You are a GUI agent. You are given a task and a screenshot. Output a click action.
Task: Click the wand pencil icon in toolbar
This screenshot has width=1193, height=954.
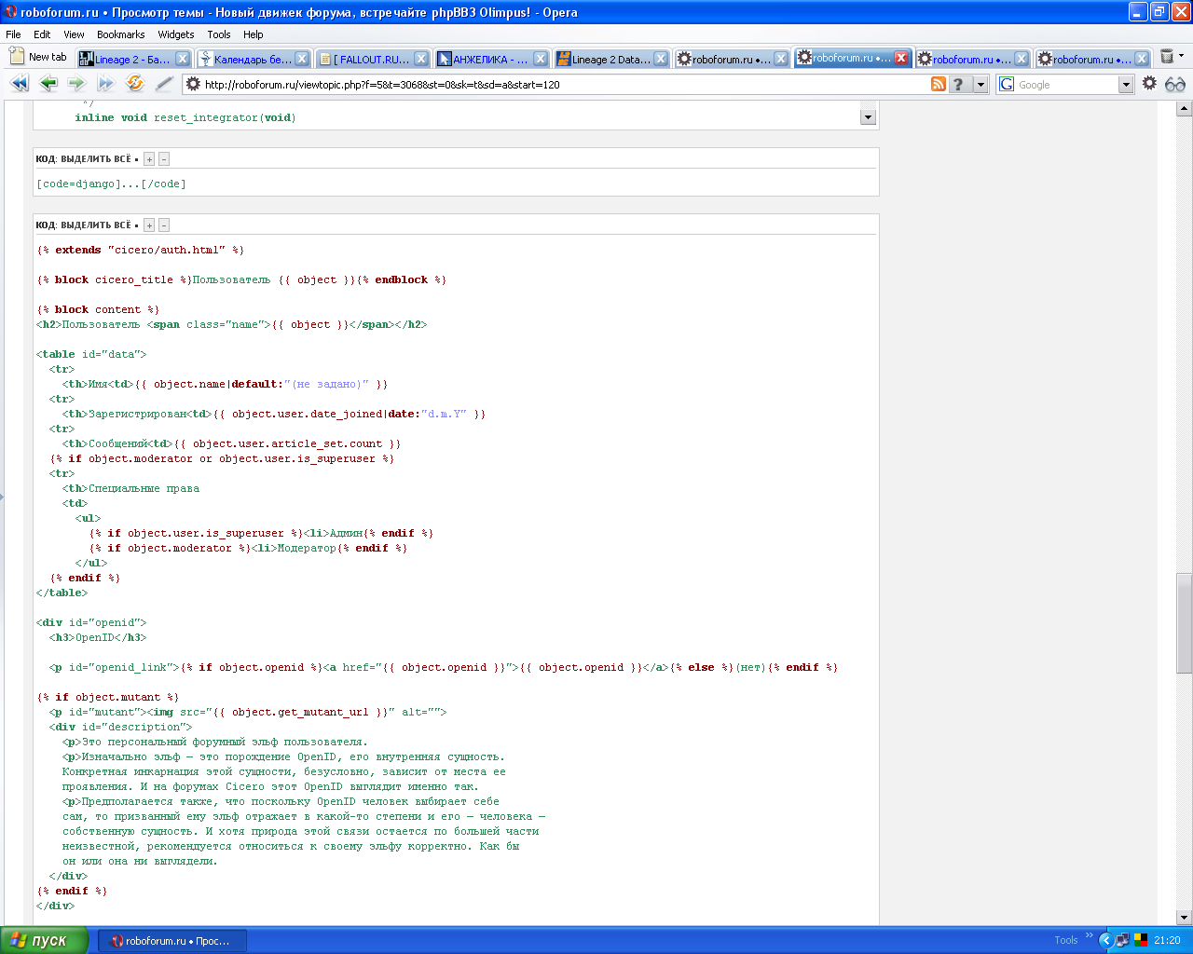(164, 84)
